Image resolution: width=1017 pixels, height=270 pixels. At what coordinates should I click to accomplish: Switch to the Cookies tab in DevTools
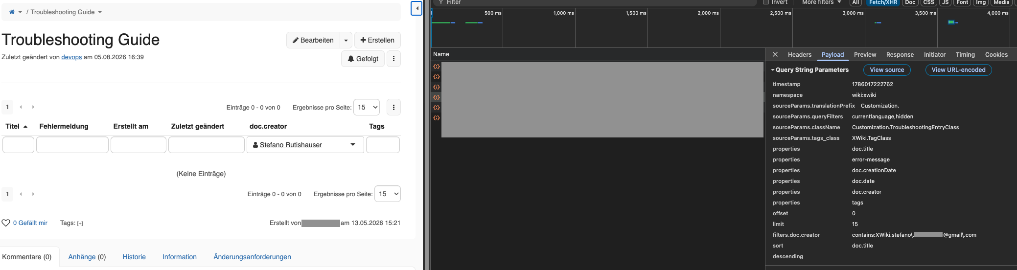(x=996, y=55)
